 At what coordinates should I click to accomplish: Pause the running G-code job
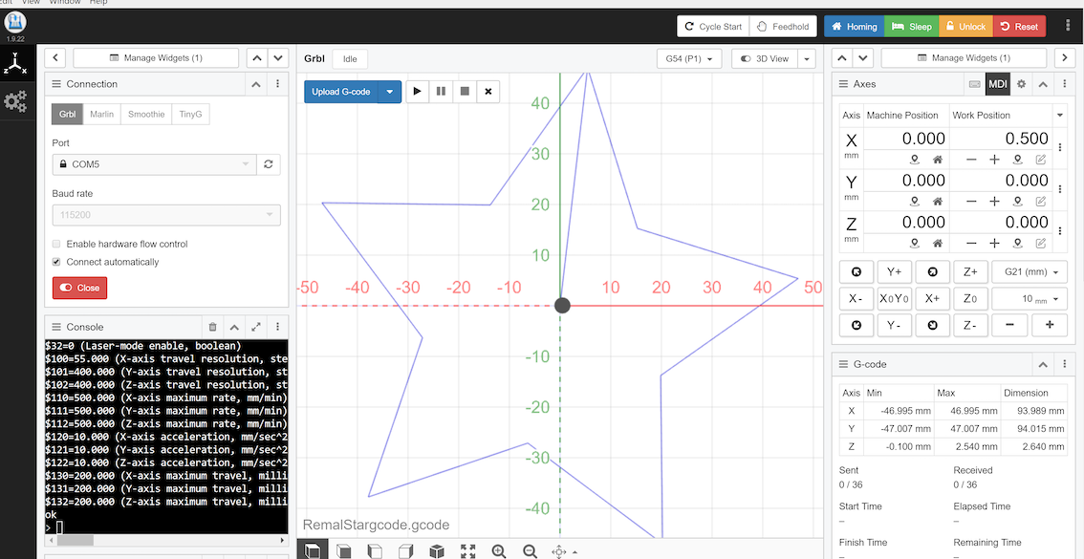point(441,91)
